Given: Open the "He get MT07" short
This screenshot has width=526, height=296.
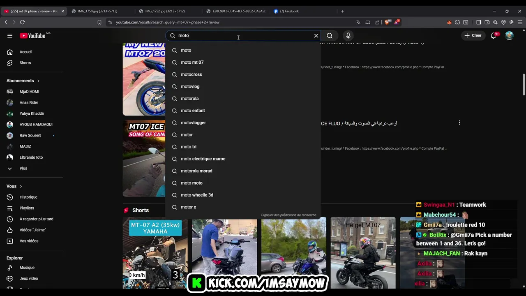Looking at the screenshot, I should click(x=363, y=252).
